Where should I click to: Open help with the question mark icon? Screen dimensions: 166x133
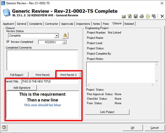[x=4, y=127]
